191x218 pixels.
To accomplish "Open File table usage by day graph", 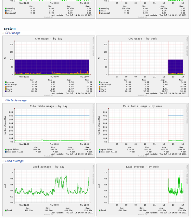I will pos(49,130).
